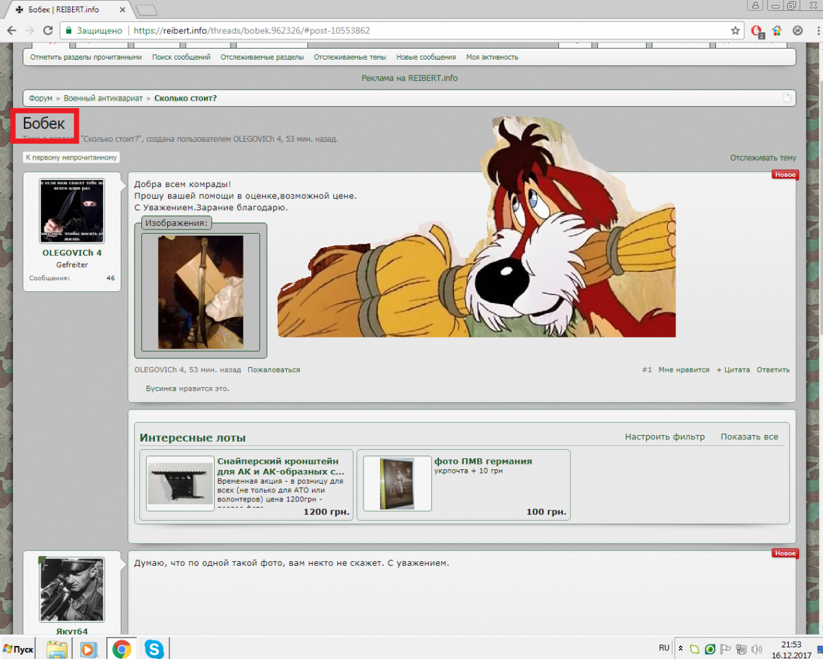
Task: Open 'Новые сообщения' in the forum menu
Action: pos(426,58)
